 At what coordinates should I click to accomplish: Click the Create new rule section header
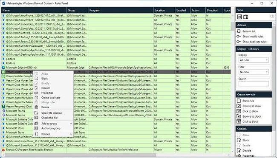[x=254, y=94]
